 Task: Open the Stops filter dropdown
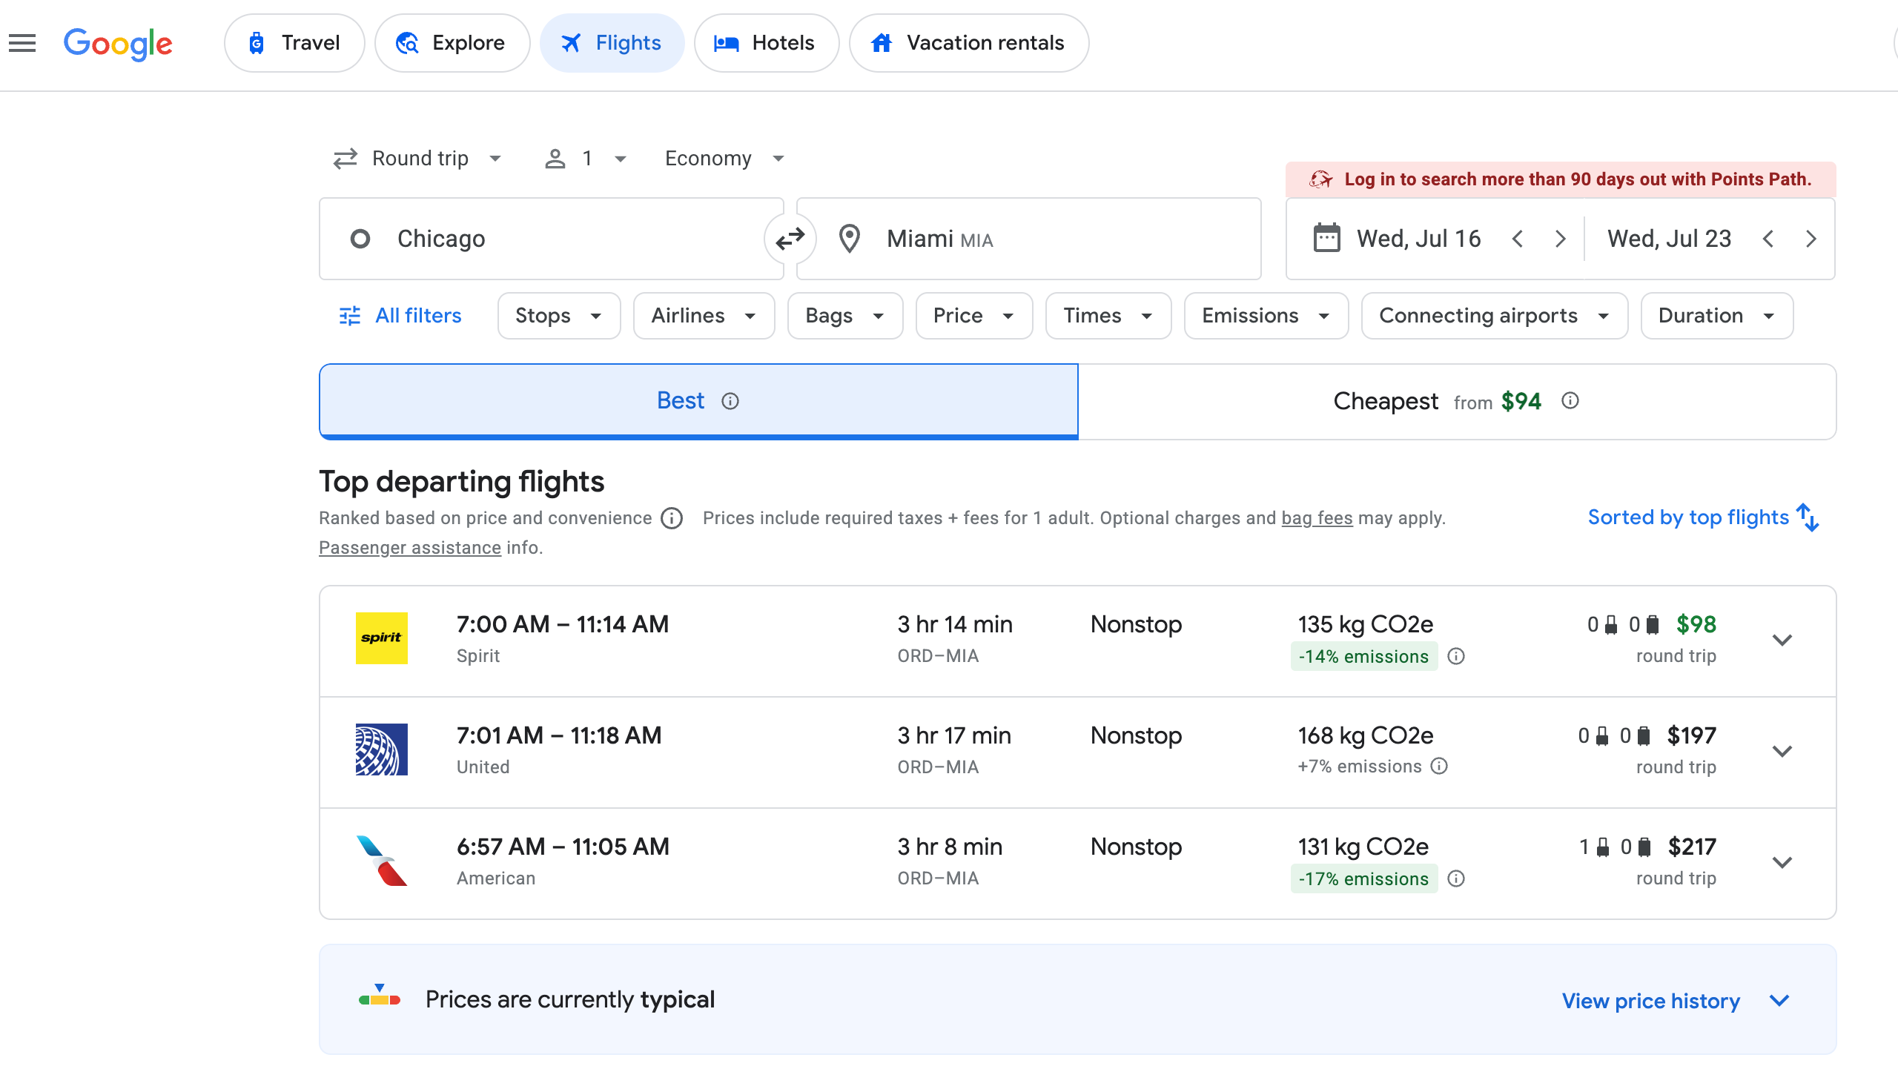coord(558,315)
